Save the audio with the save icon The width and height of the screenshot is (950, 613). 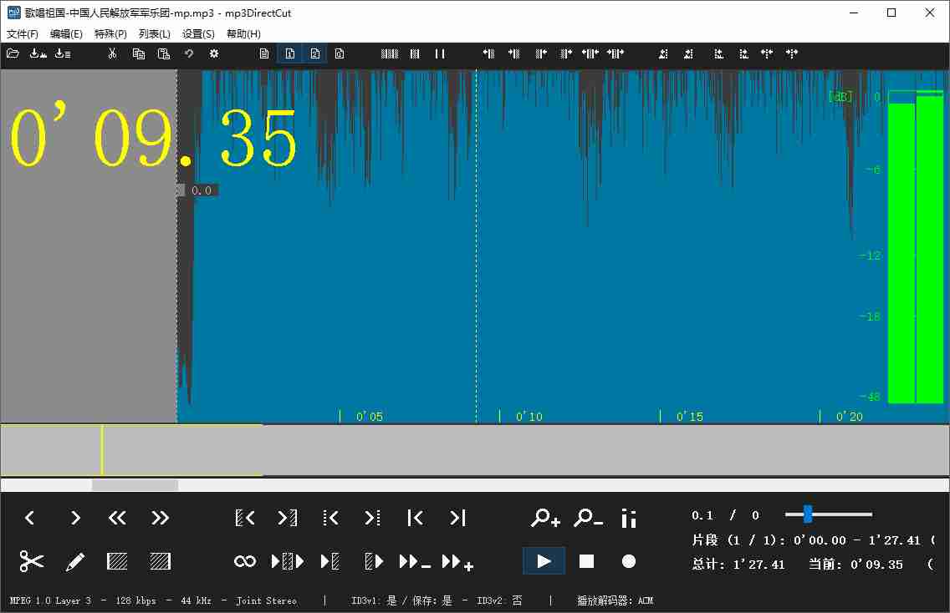(x=38, y=53)
